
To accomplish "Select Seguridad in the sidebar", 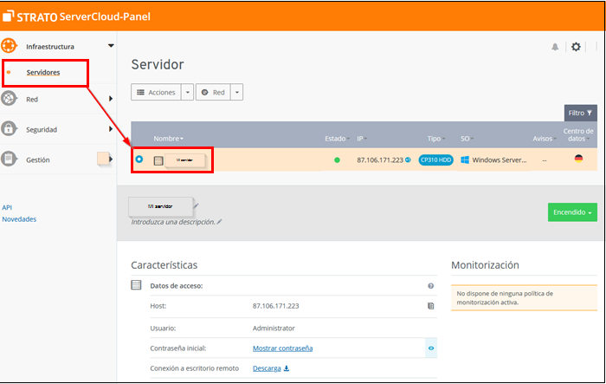I will [42, 130].
